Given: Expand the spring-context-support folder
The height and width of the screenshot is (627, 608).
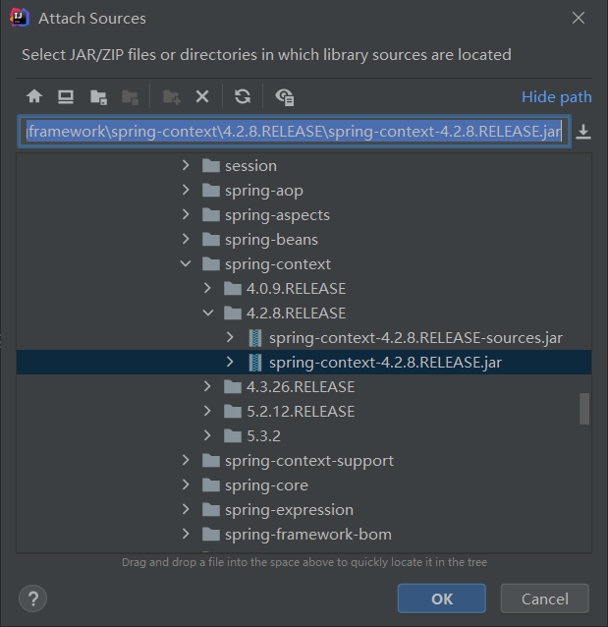Looking at the screenshot, I should click(186, 460).
